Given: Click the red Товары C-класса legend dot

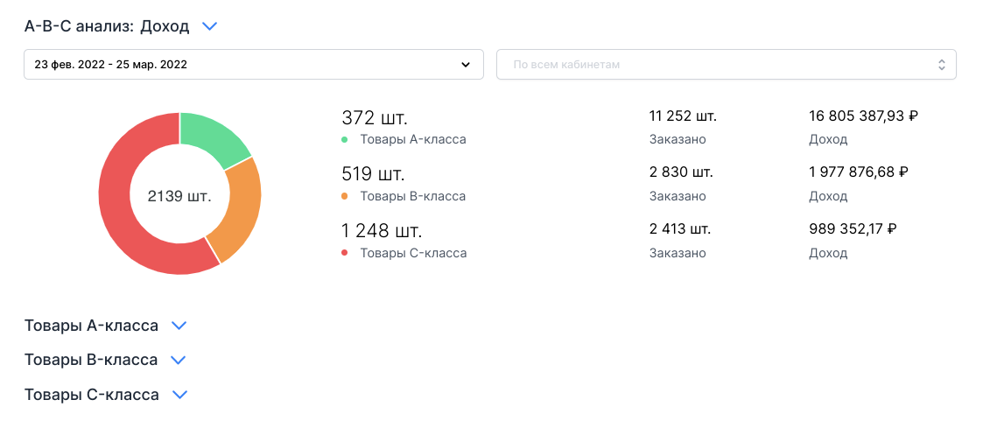Looking at the screenshot, I should (x=345, y=253).
